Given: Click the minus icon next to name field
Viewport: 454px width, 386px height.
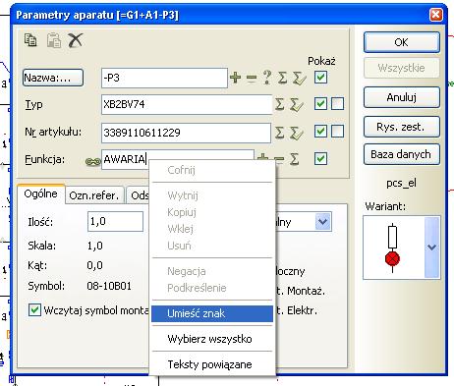Looking at the screenshot, I should tap(252, 78).
